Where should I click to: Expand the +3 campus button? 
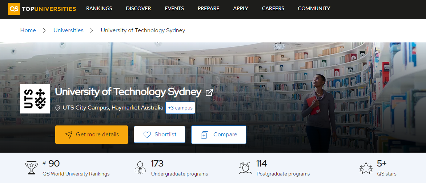click(x=180, y=108)
